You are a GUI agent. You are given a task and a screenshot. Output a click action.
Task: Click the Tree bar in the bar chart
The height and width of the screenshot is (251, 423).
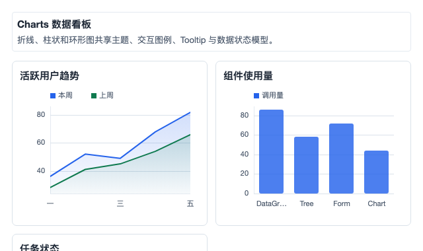point(307,165)
